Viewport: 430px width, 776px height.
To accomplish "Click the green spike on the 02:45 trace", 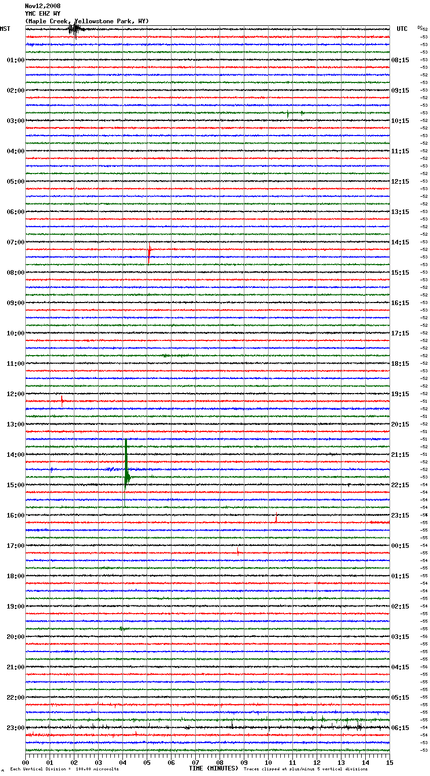I will coord(288,114).
